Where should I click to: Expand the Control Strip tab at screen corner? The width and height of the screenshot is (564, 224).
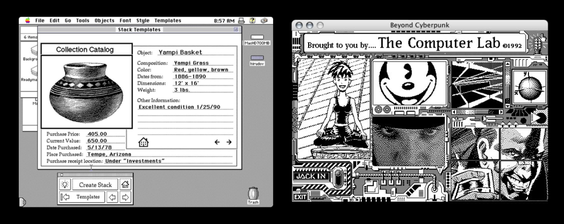click(22, 202)
